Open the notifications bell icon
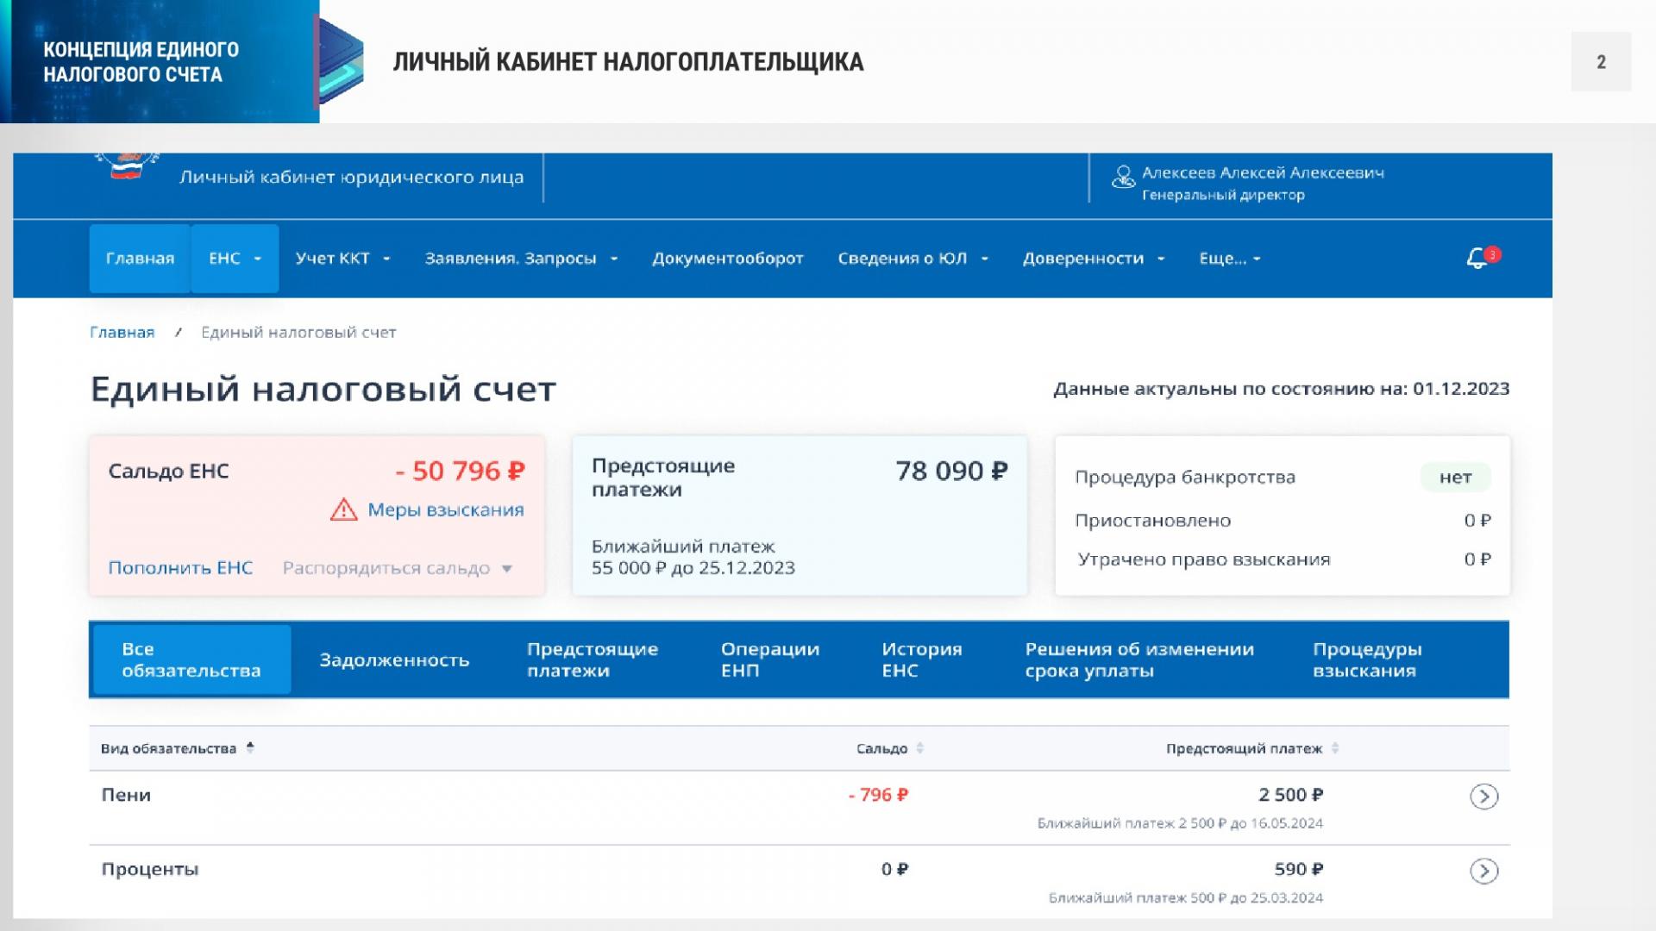This screenshot has height=931, width=1656. pyautogui.click(x=1477, y=259)
